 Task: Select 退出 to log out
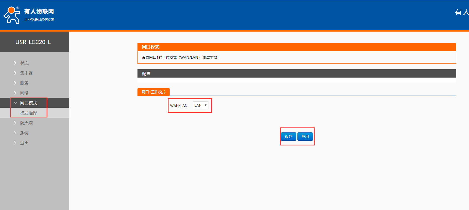(x=24, y=143)
